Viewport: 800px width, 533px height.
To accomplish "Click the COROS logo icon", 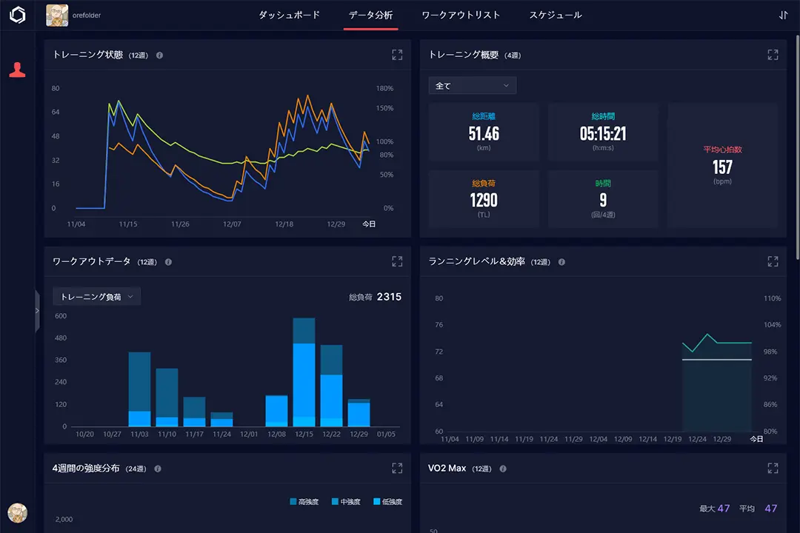I will [x=17, y=15].
